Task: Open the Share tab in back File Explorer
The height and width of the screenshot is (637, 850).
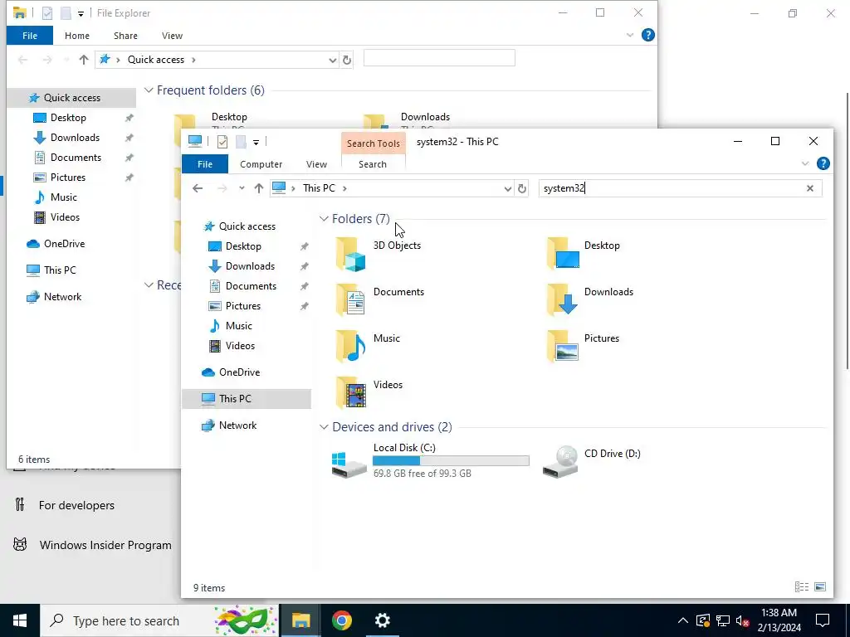Action: [x=125, y=36]
